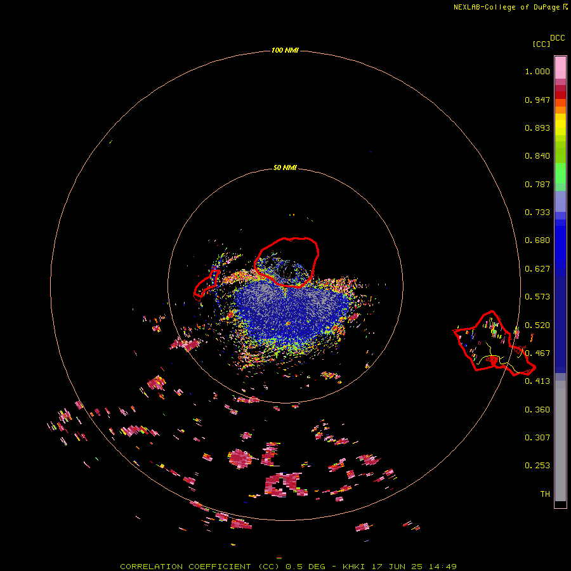The width and height of the screenshot is (571, 571).
Task: Select the 0.573 scale value
Action: click(537, 297)
